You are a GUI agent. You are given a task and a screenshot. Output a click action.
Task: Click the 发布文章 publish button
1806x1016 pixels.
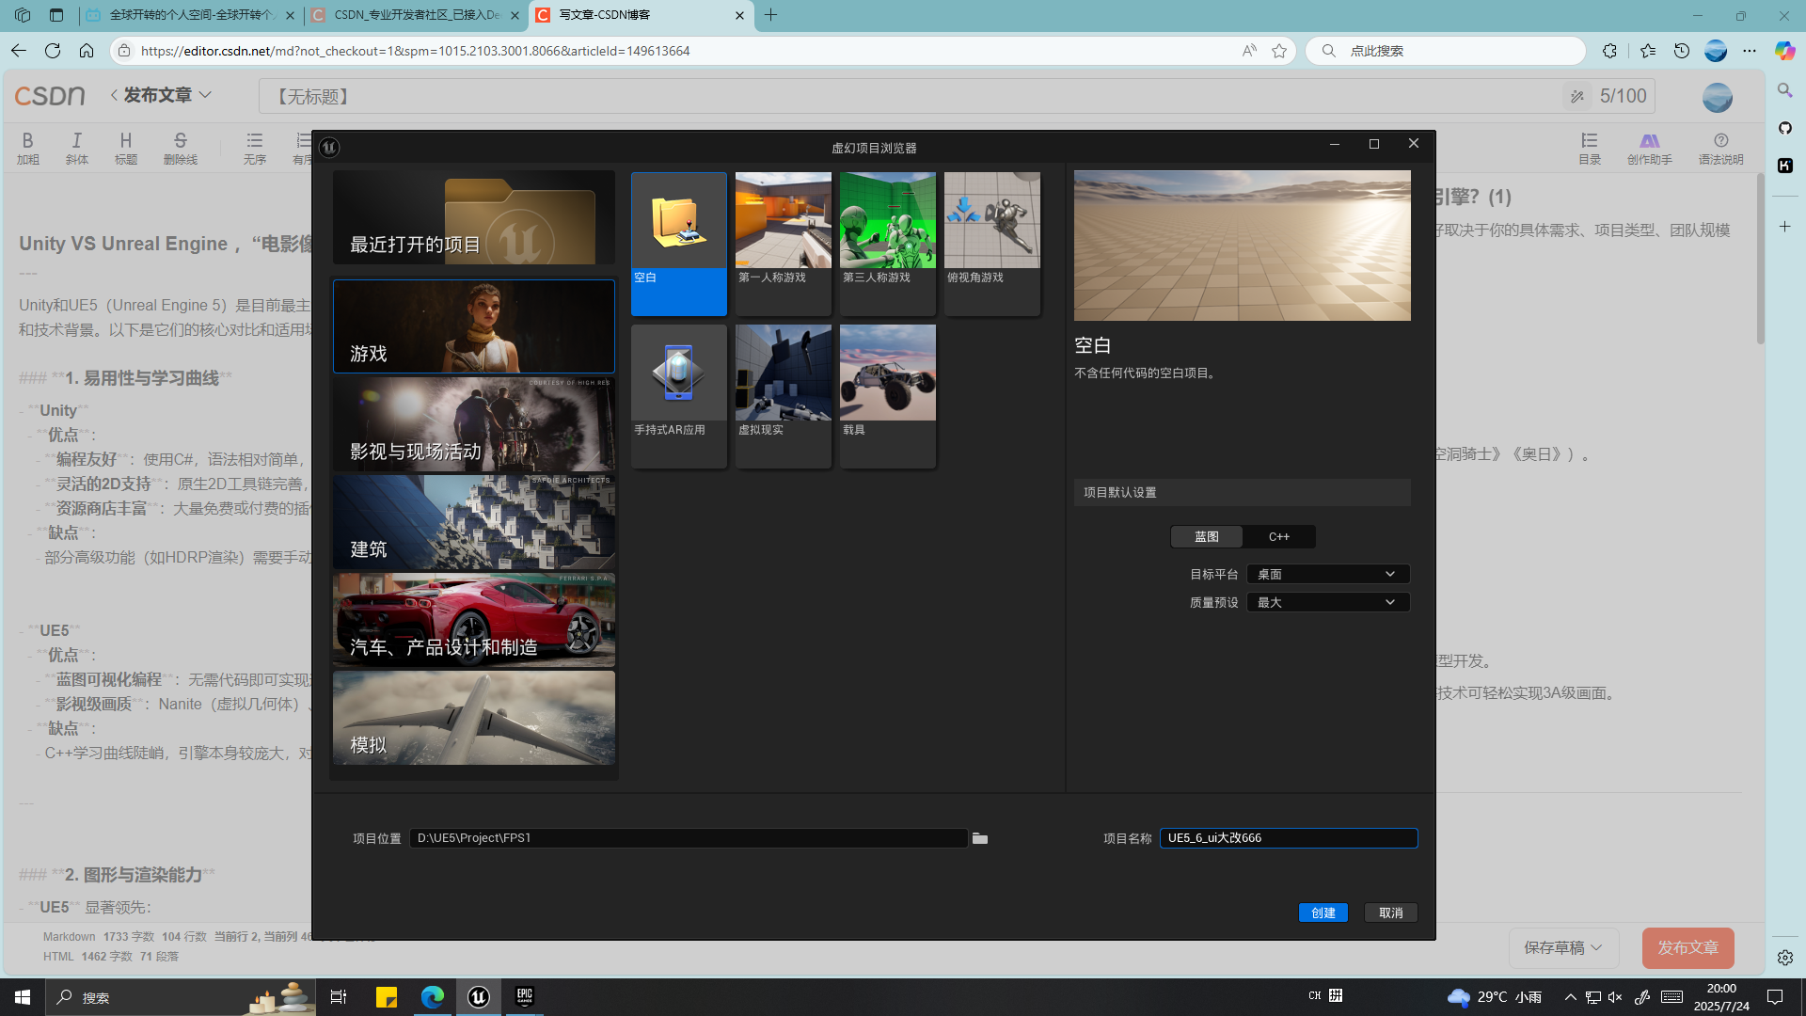tap(1687, 947)
